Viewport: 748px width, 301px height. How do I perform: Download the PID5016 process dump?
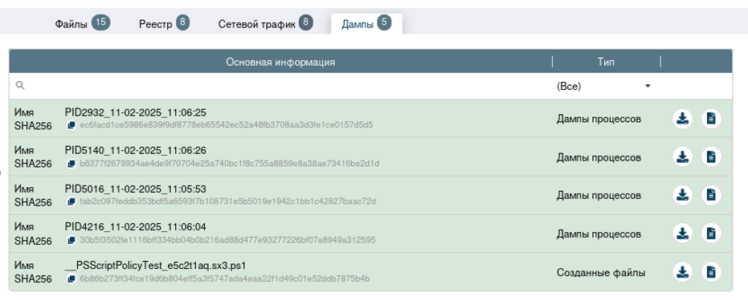tap(683, 195)
